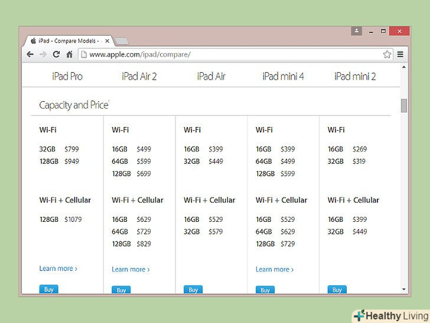Reload the page with refresh icon
This screenshot has height=323, width=430.
(56, 54)
